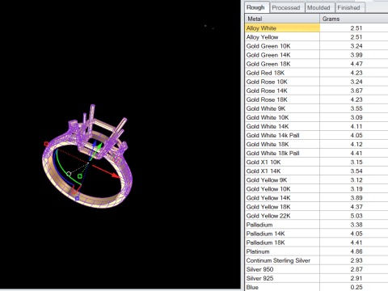Screen dimensions: 388x291
Task: Sort by the Grams column header
Action: 353,19
